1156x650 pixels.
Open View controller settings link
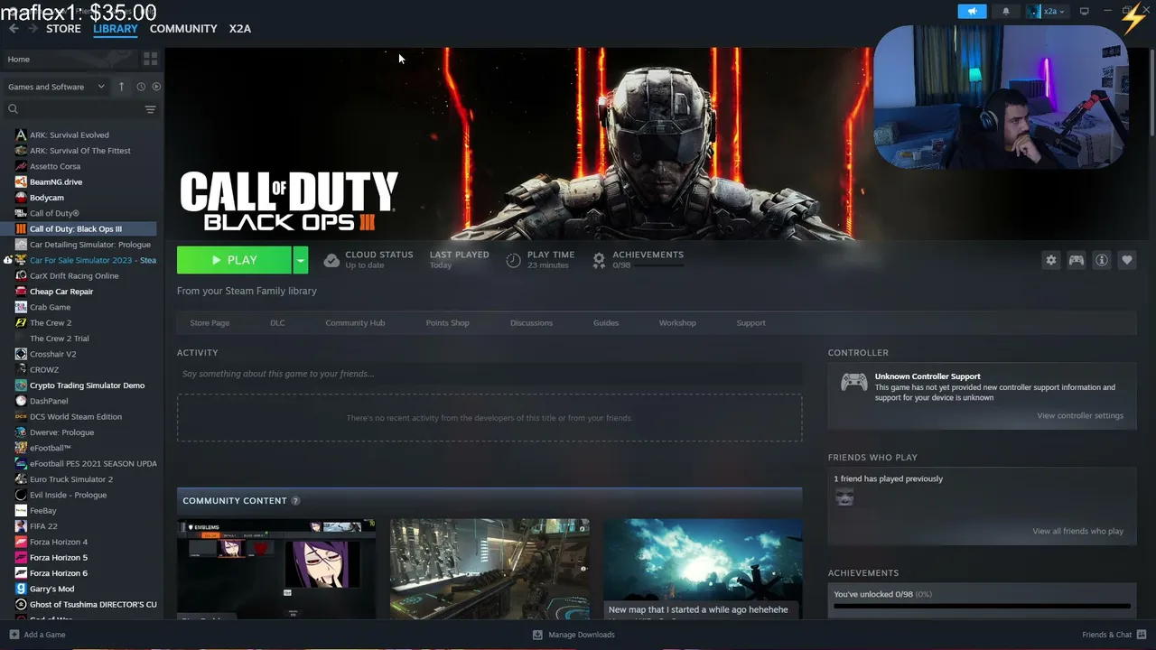[x=1080, y=416]
